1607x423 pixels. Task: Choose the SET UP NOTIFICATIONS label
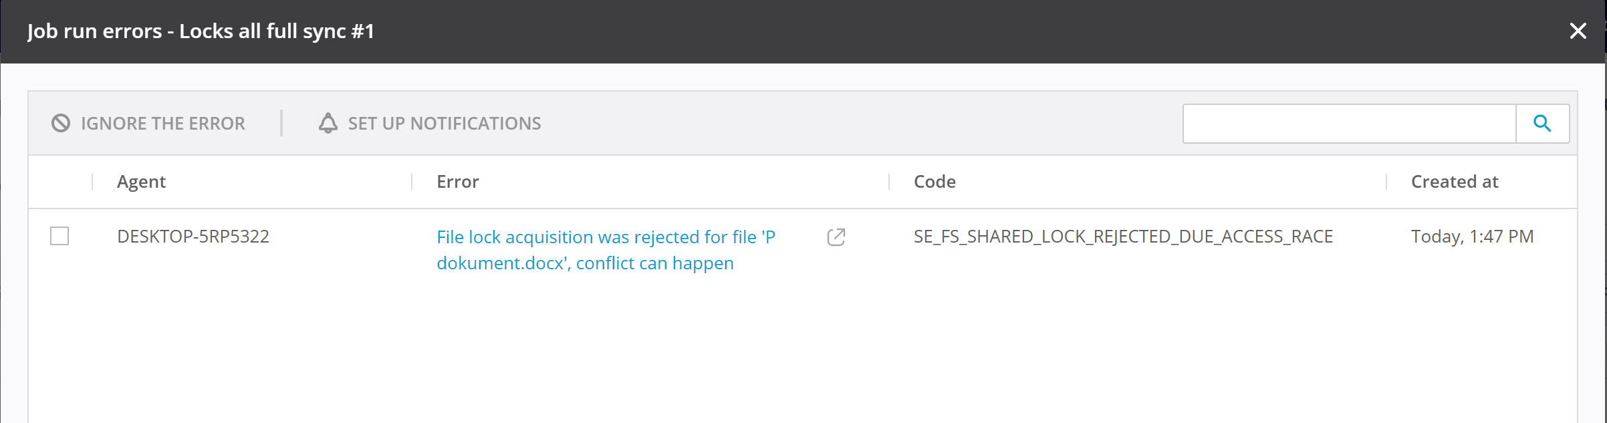tap(445, 124)
